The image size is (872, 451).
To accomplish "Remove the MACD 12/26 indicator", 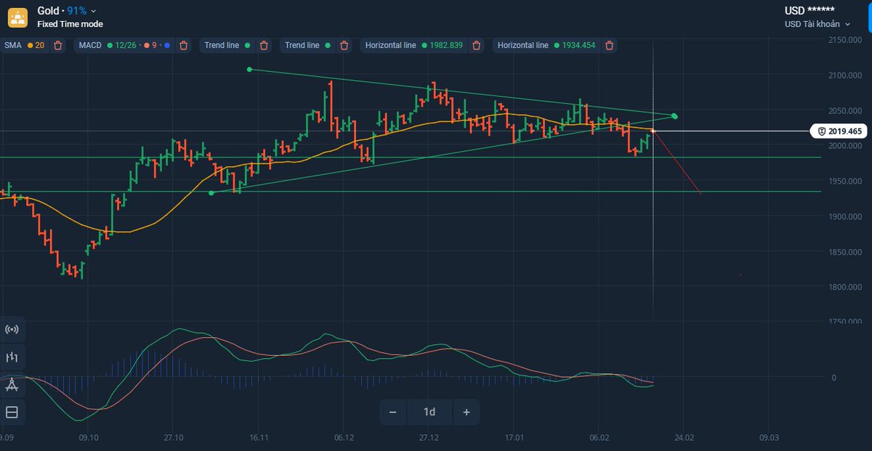I will click(184, 45).
